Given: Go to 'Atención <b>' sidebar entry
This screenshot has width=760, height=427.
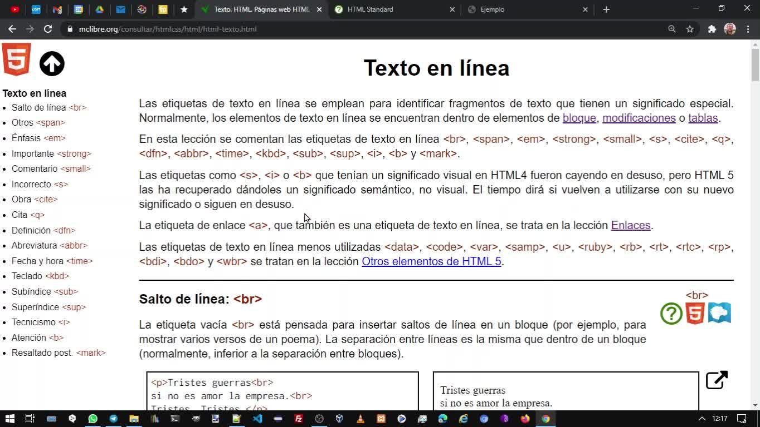Looking at the screenshot, I should (38, 337).
